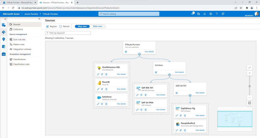Viewport: 260px width, 138px height.
Task: Open the feedback icon in the header
Action: tap(223, 14)
